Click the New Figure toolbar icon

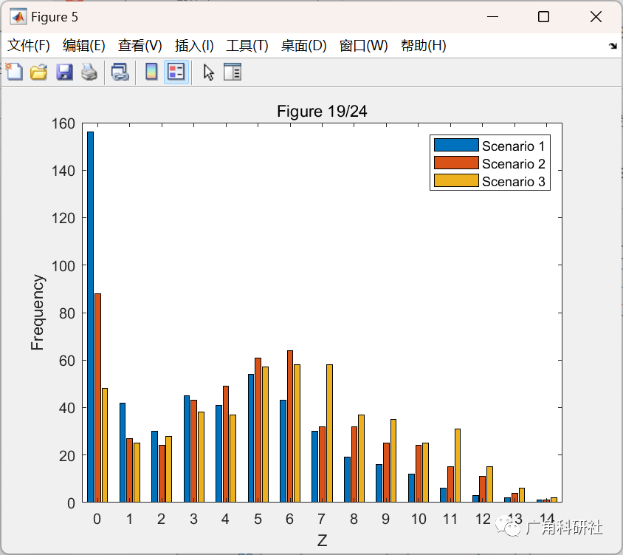14,72
